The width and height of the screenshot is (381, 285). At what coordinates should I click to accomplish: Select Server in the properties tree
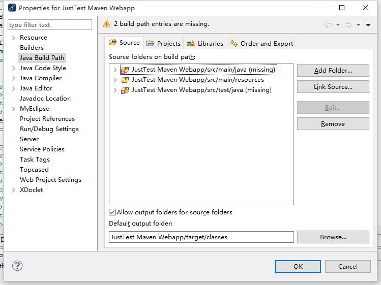tap(29, 139)
